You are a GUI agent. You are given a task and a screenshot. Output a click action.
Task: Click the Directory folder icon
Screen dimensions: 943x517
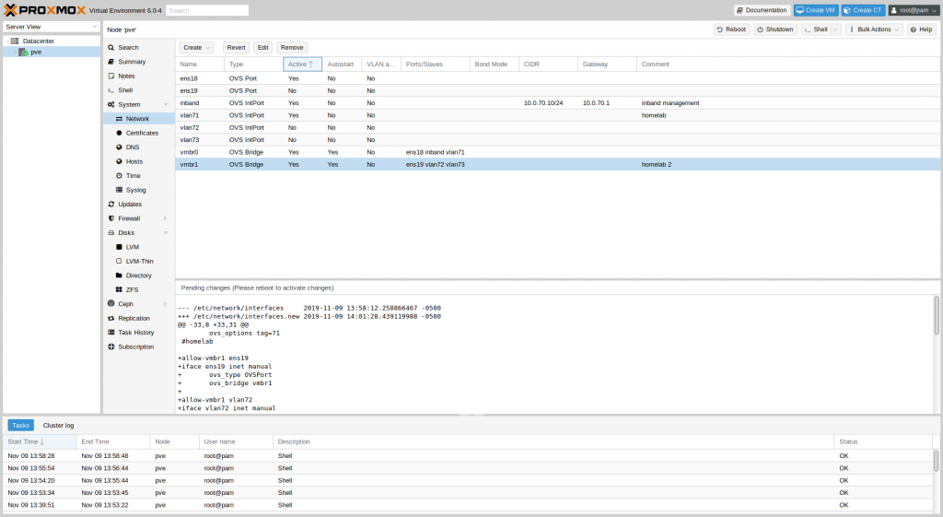point(119,276)
